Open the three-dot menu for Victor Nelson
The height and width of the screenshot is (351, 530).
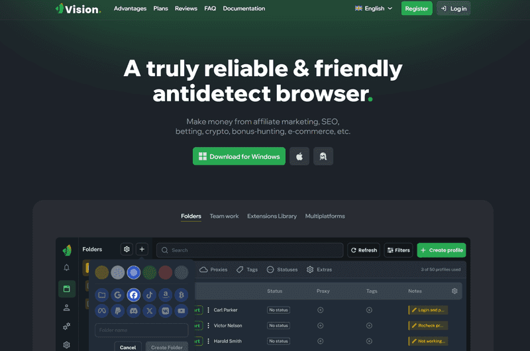click(208, 326)
